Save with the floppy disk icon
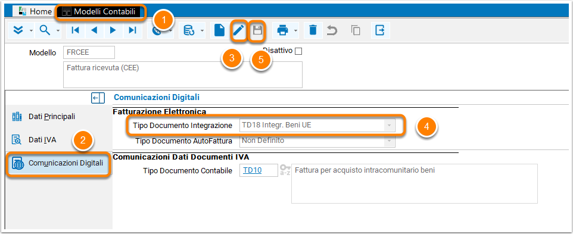This screenshot has height=234, width=573. (x=258, y=30)
